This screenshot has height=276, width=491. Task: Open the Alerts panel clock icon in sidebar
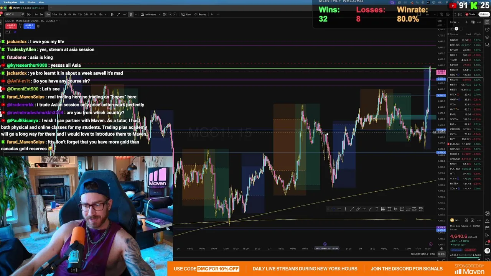coord(487,29)
